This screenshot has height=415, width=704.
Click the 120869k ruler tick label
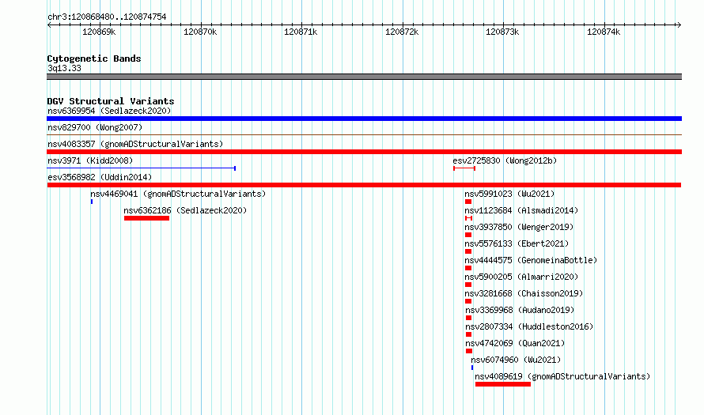(x=99, y=32)
